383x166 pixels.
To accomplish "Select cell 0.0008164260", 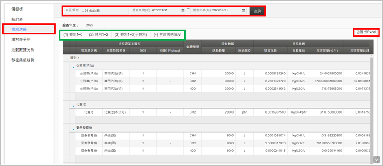I will [275, 74].
